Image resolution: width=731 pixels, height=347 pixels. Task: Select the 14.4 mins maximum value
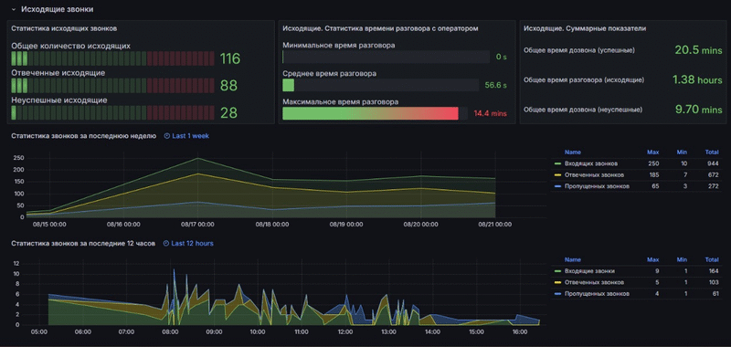pyautogui.click(x=490, y=113)
